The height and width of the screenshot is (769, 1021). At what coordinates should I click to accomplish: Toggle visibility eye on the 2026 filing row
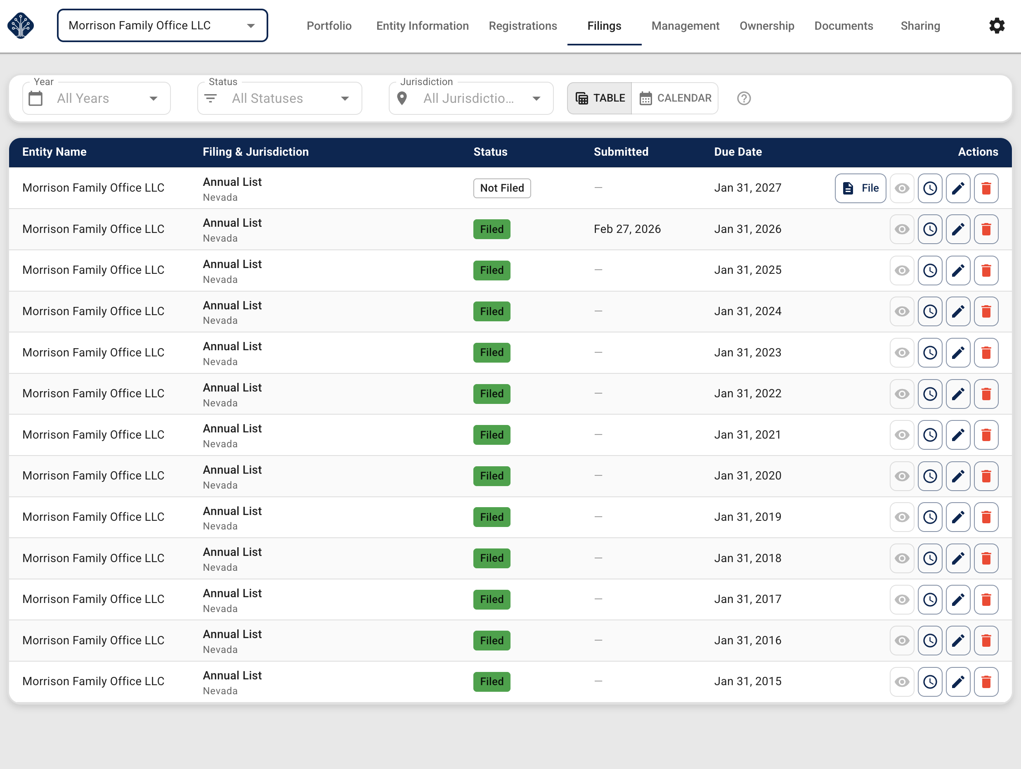click(x=901, y=229)
